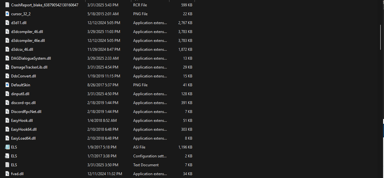Select the CrashReport_blake file icon
The width and height of the screenshot is (384, 178).
coord(7,5)
